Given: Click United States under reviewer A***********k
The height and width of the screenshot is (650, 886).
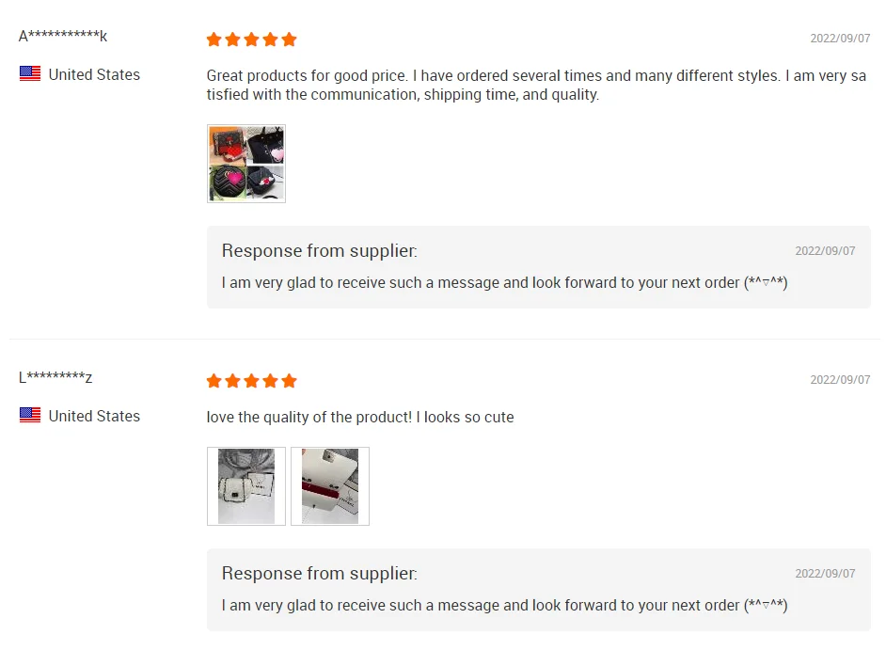Looking at the screenshot, I should click(94, 74).
